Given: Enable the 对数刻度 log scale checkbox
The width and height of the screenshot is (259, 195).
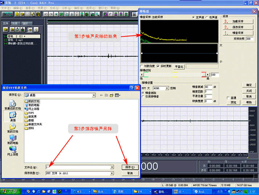Looking at the screenshot, I should point(142,66).
